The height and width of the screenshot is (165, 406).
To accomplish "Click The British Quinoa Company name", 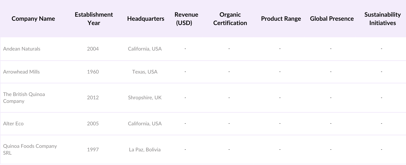I will (x=24, y=98).
